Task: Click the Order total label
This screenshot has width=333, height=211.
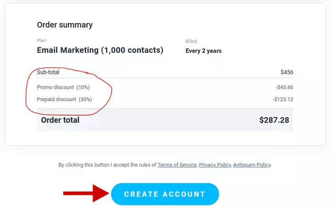Action: pyautogui.click(x=60, y=120)
